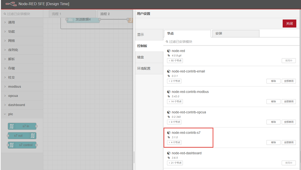Click the s7 in node icon
The height and width of the screenshot is (170, 301).
[x=11, y=126]
